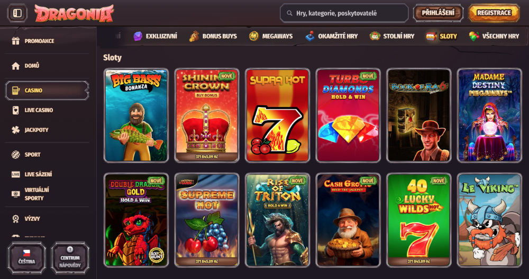The height and width of the screenshot is (279, 529).
Task: Switch to Stolní hry category
Action: click(391, 36)
